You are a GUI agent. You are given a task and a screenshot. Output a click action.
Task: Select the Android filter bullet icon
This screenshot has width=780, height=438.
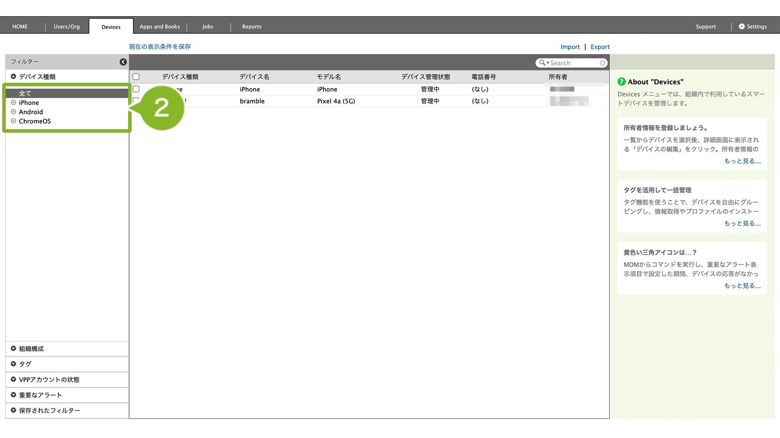point(14,112)
